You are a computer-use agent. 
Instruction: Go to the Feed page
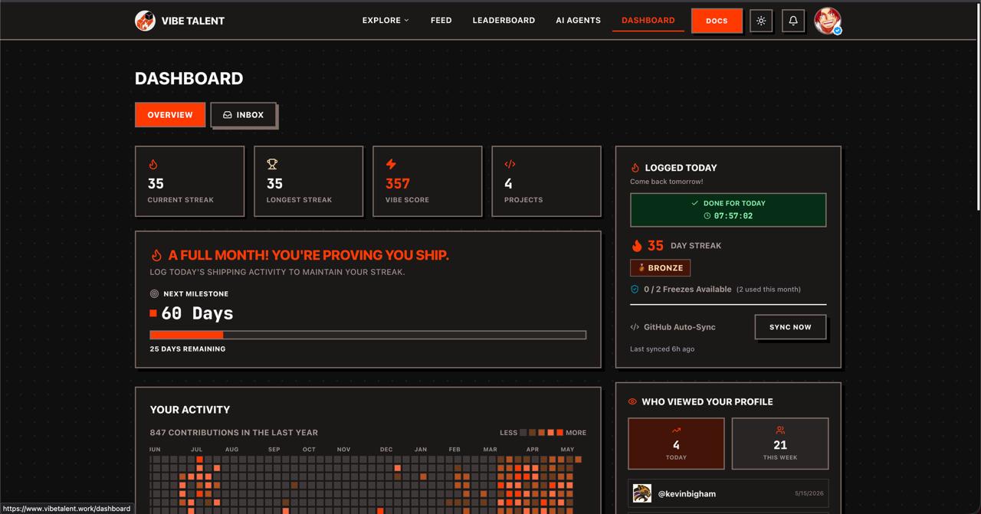click(x=441, y=21)
